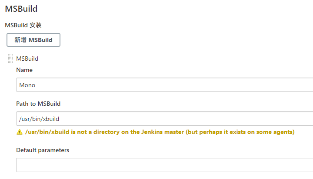Click the Default parameters label

point(43,150)
